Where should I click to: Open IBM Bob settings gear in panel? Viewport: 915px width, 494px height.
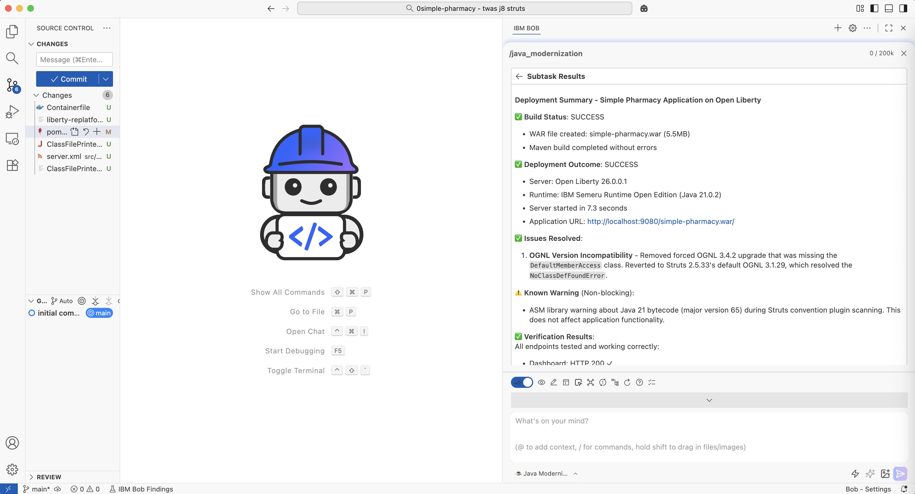[852, 28]
